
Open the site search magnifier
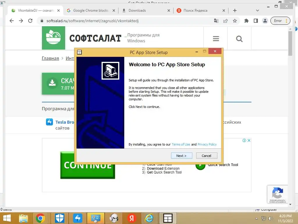[x=239, y=39]
